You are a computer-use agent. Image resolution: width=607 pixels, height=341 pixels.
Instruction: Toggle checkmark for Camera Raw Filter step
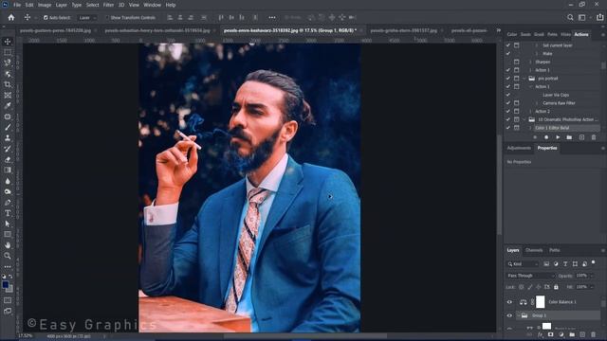(x=508, y=103)
